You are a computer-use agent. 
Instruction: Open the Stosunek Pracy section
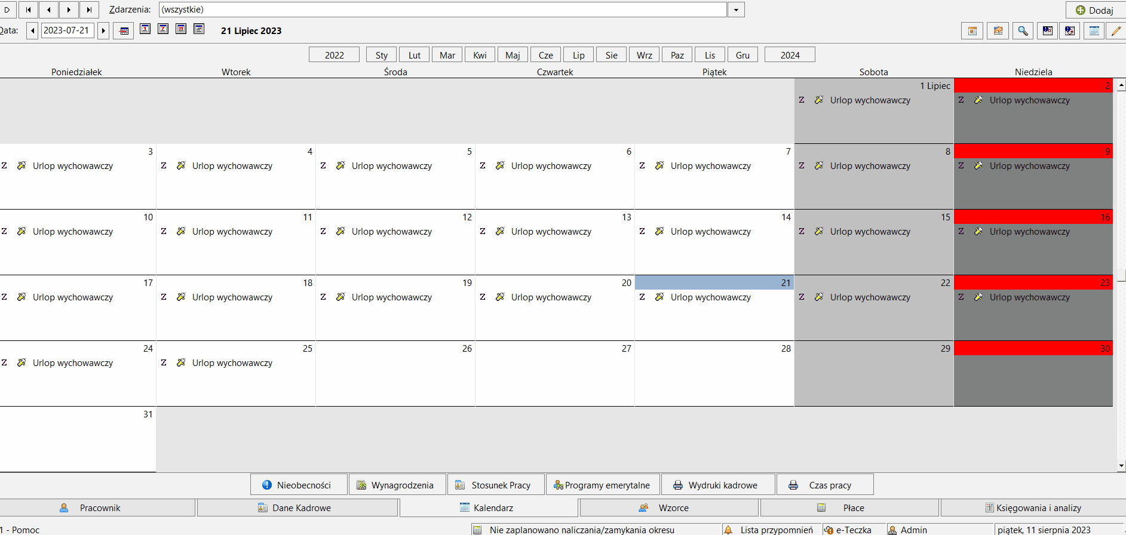tap(496, 484)
